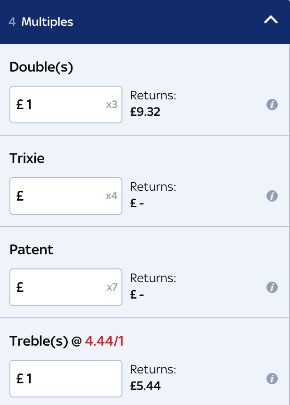Click the info icon beside Trixie returns

click(x=272, y=196)
